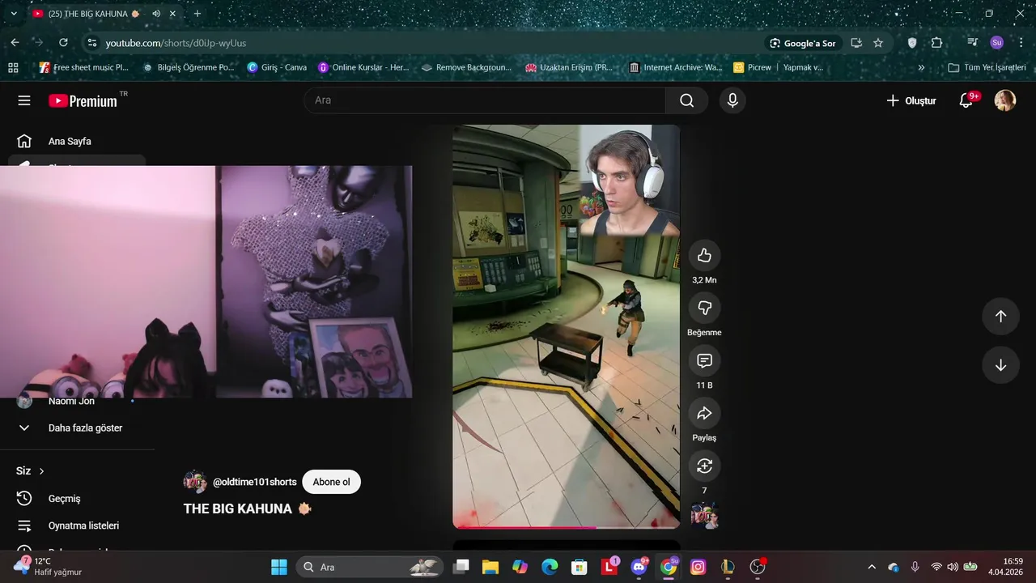Click the YouTube search field Ara
1036x583 pixels.
[486, 100]
